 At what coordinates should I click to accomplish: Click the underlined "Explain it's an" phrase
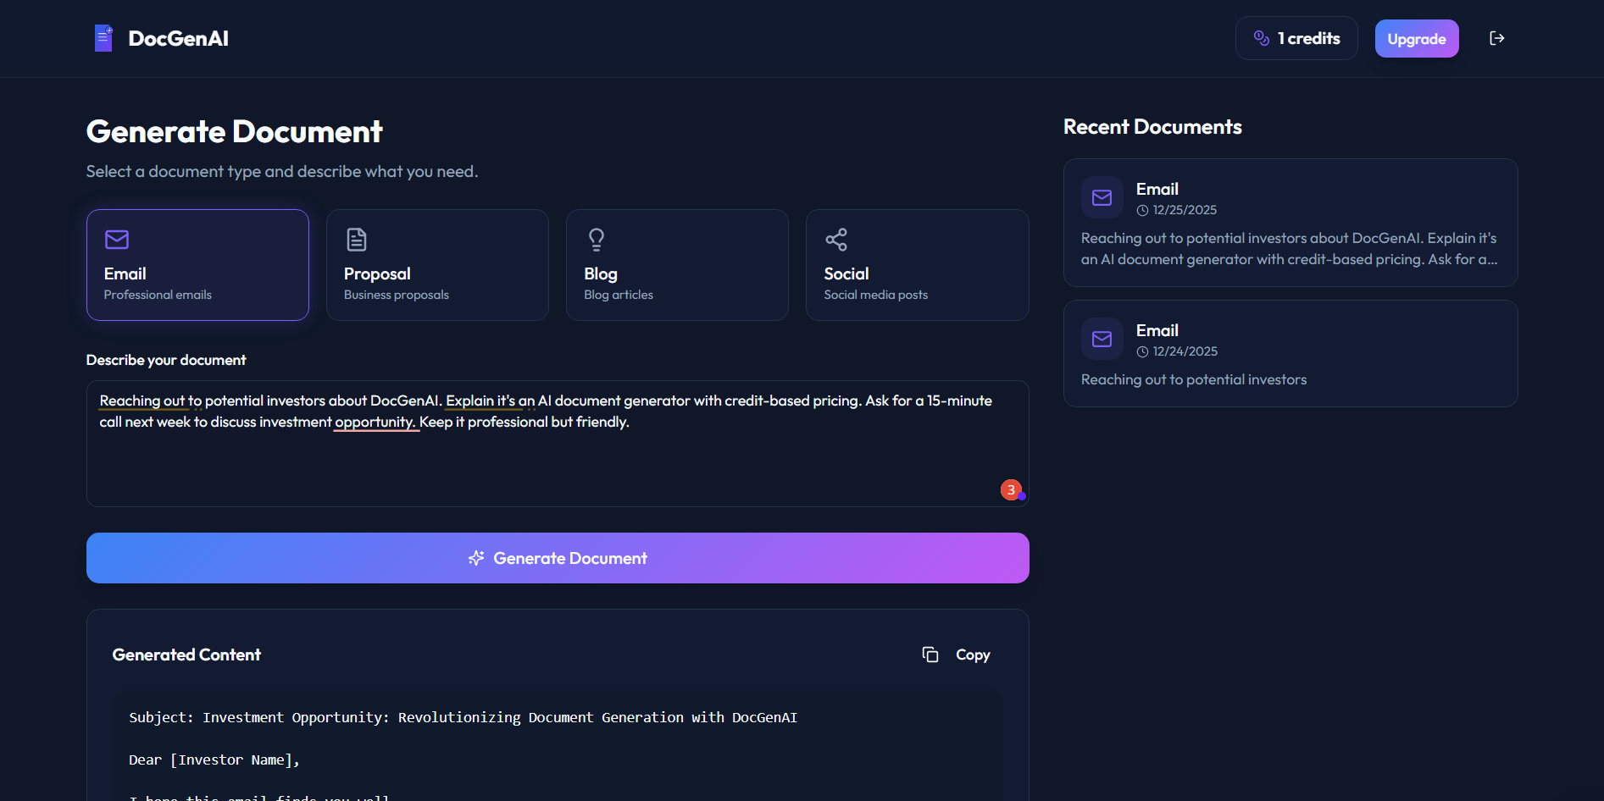click(x=491, y=400)
